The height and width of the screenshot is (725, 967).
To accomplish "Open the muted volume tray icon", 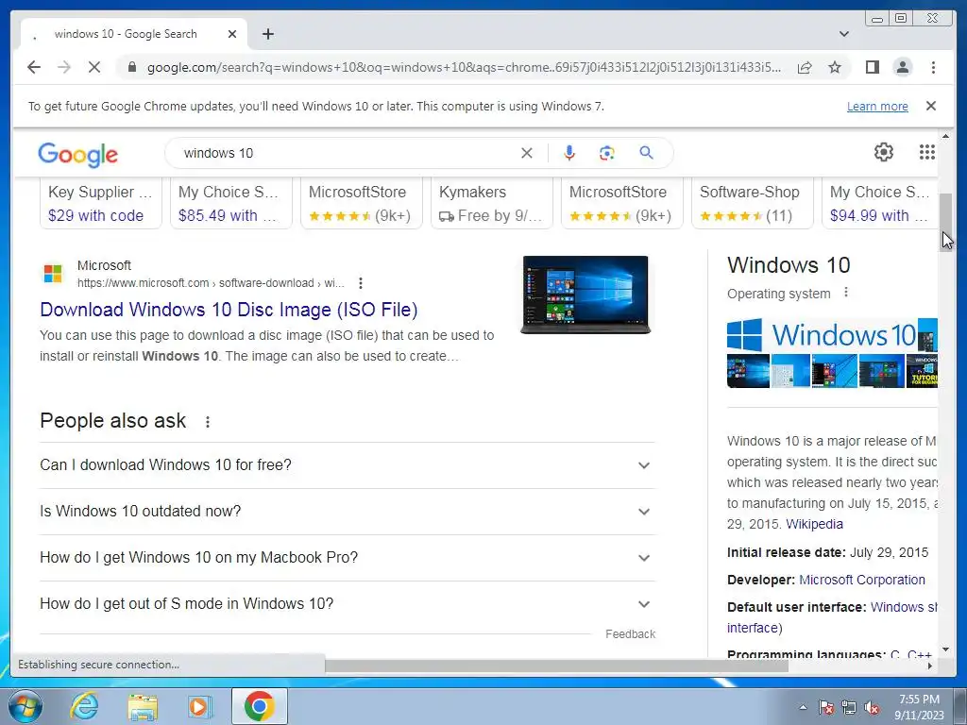I will 872,708.
